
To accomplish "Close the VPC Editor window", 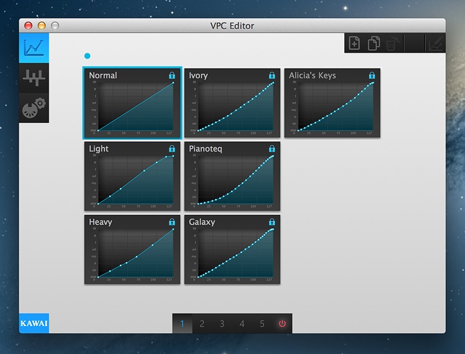I will (28, 26).
